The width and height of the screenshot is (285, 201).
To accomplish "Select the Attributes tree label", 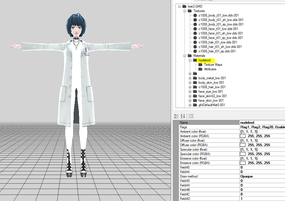I will (210, 69).
